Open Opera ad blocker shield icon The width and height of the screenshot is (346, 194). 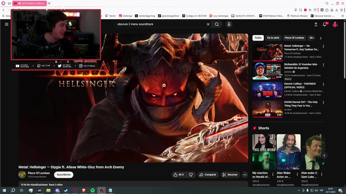[305, 10]
